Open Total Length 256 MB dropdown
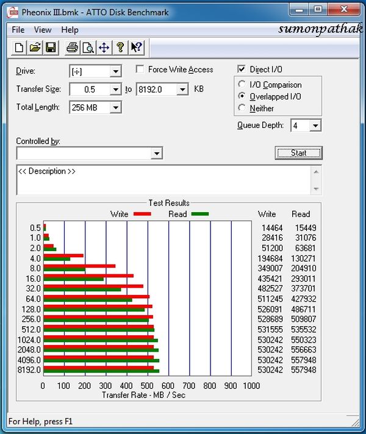 point(115,107)
